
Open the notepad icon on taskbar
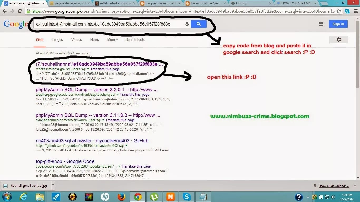203,196
